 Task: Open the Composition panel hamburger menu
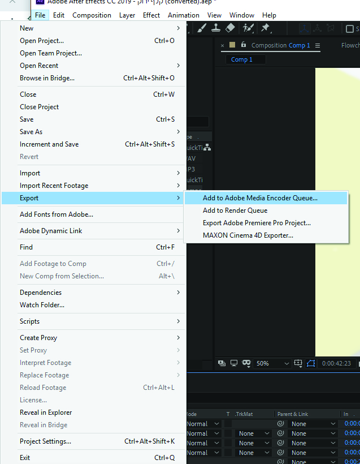pos(318,46)
